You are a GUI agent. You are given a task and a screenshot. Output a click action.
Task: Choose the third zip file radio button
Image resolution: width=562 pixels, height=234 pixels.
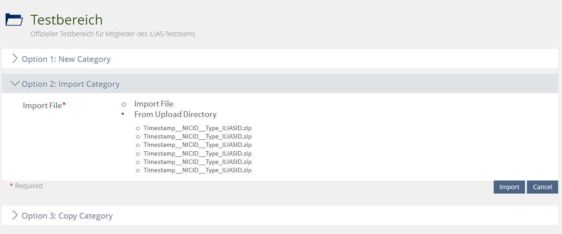click(138, 145)
